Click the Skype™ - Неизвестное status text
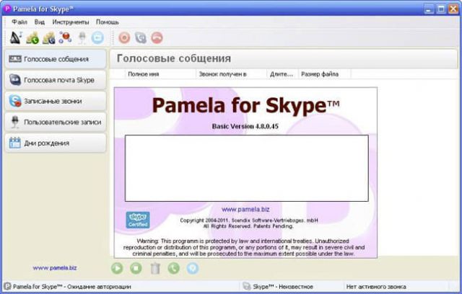462x294 pixels. (283, 287)
